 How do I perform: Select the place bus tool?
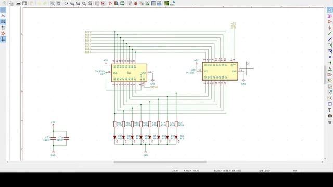coord(329,39)
